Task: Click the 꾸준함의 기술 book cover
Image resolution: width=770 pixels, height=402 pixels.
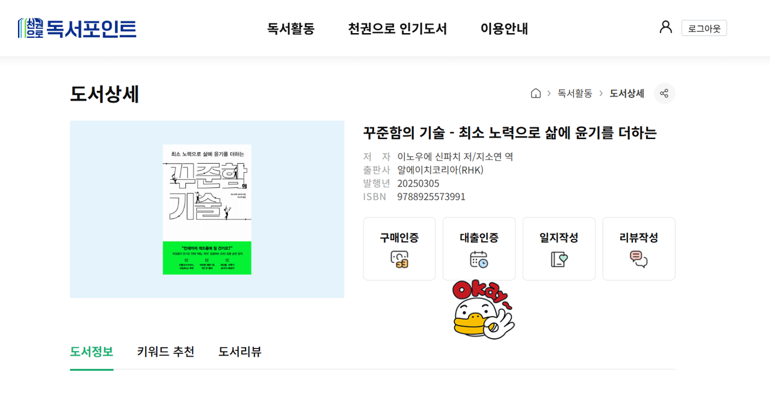Action: coord(207,209)
